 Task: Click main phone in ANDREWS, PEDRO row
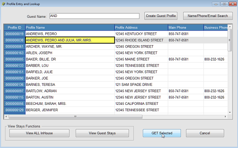point(186,34)
